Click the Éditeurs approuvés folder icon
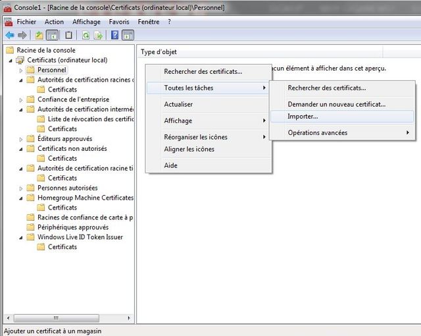This screenshot has height=336, width=421. [31, 139]
